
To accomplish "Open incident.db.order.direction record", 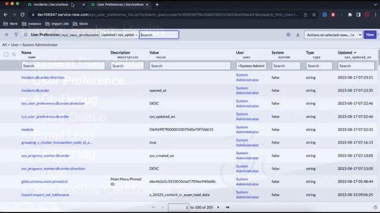I will point(43,78).
